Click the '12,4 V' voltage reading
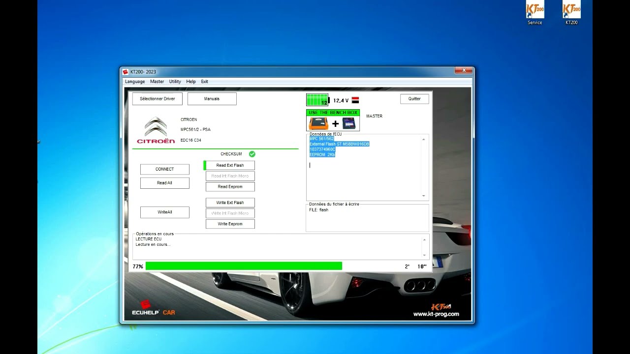The width and height of the screenshot is (630, 354). tap(341, 100)
